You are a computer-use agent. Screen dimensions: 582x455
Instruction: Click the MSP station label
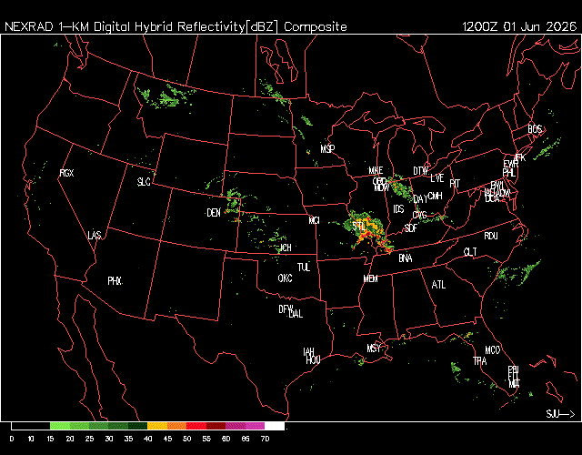[x=327, y=149]
